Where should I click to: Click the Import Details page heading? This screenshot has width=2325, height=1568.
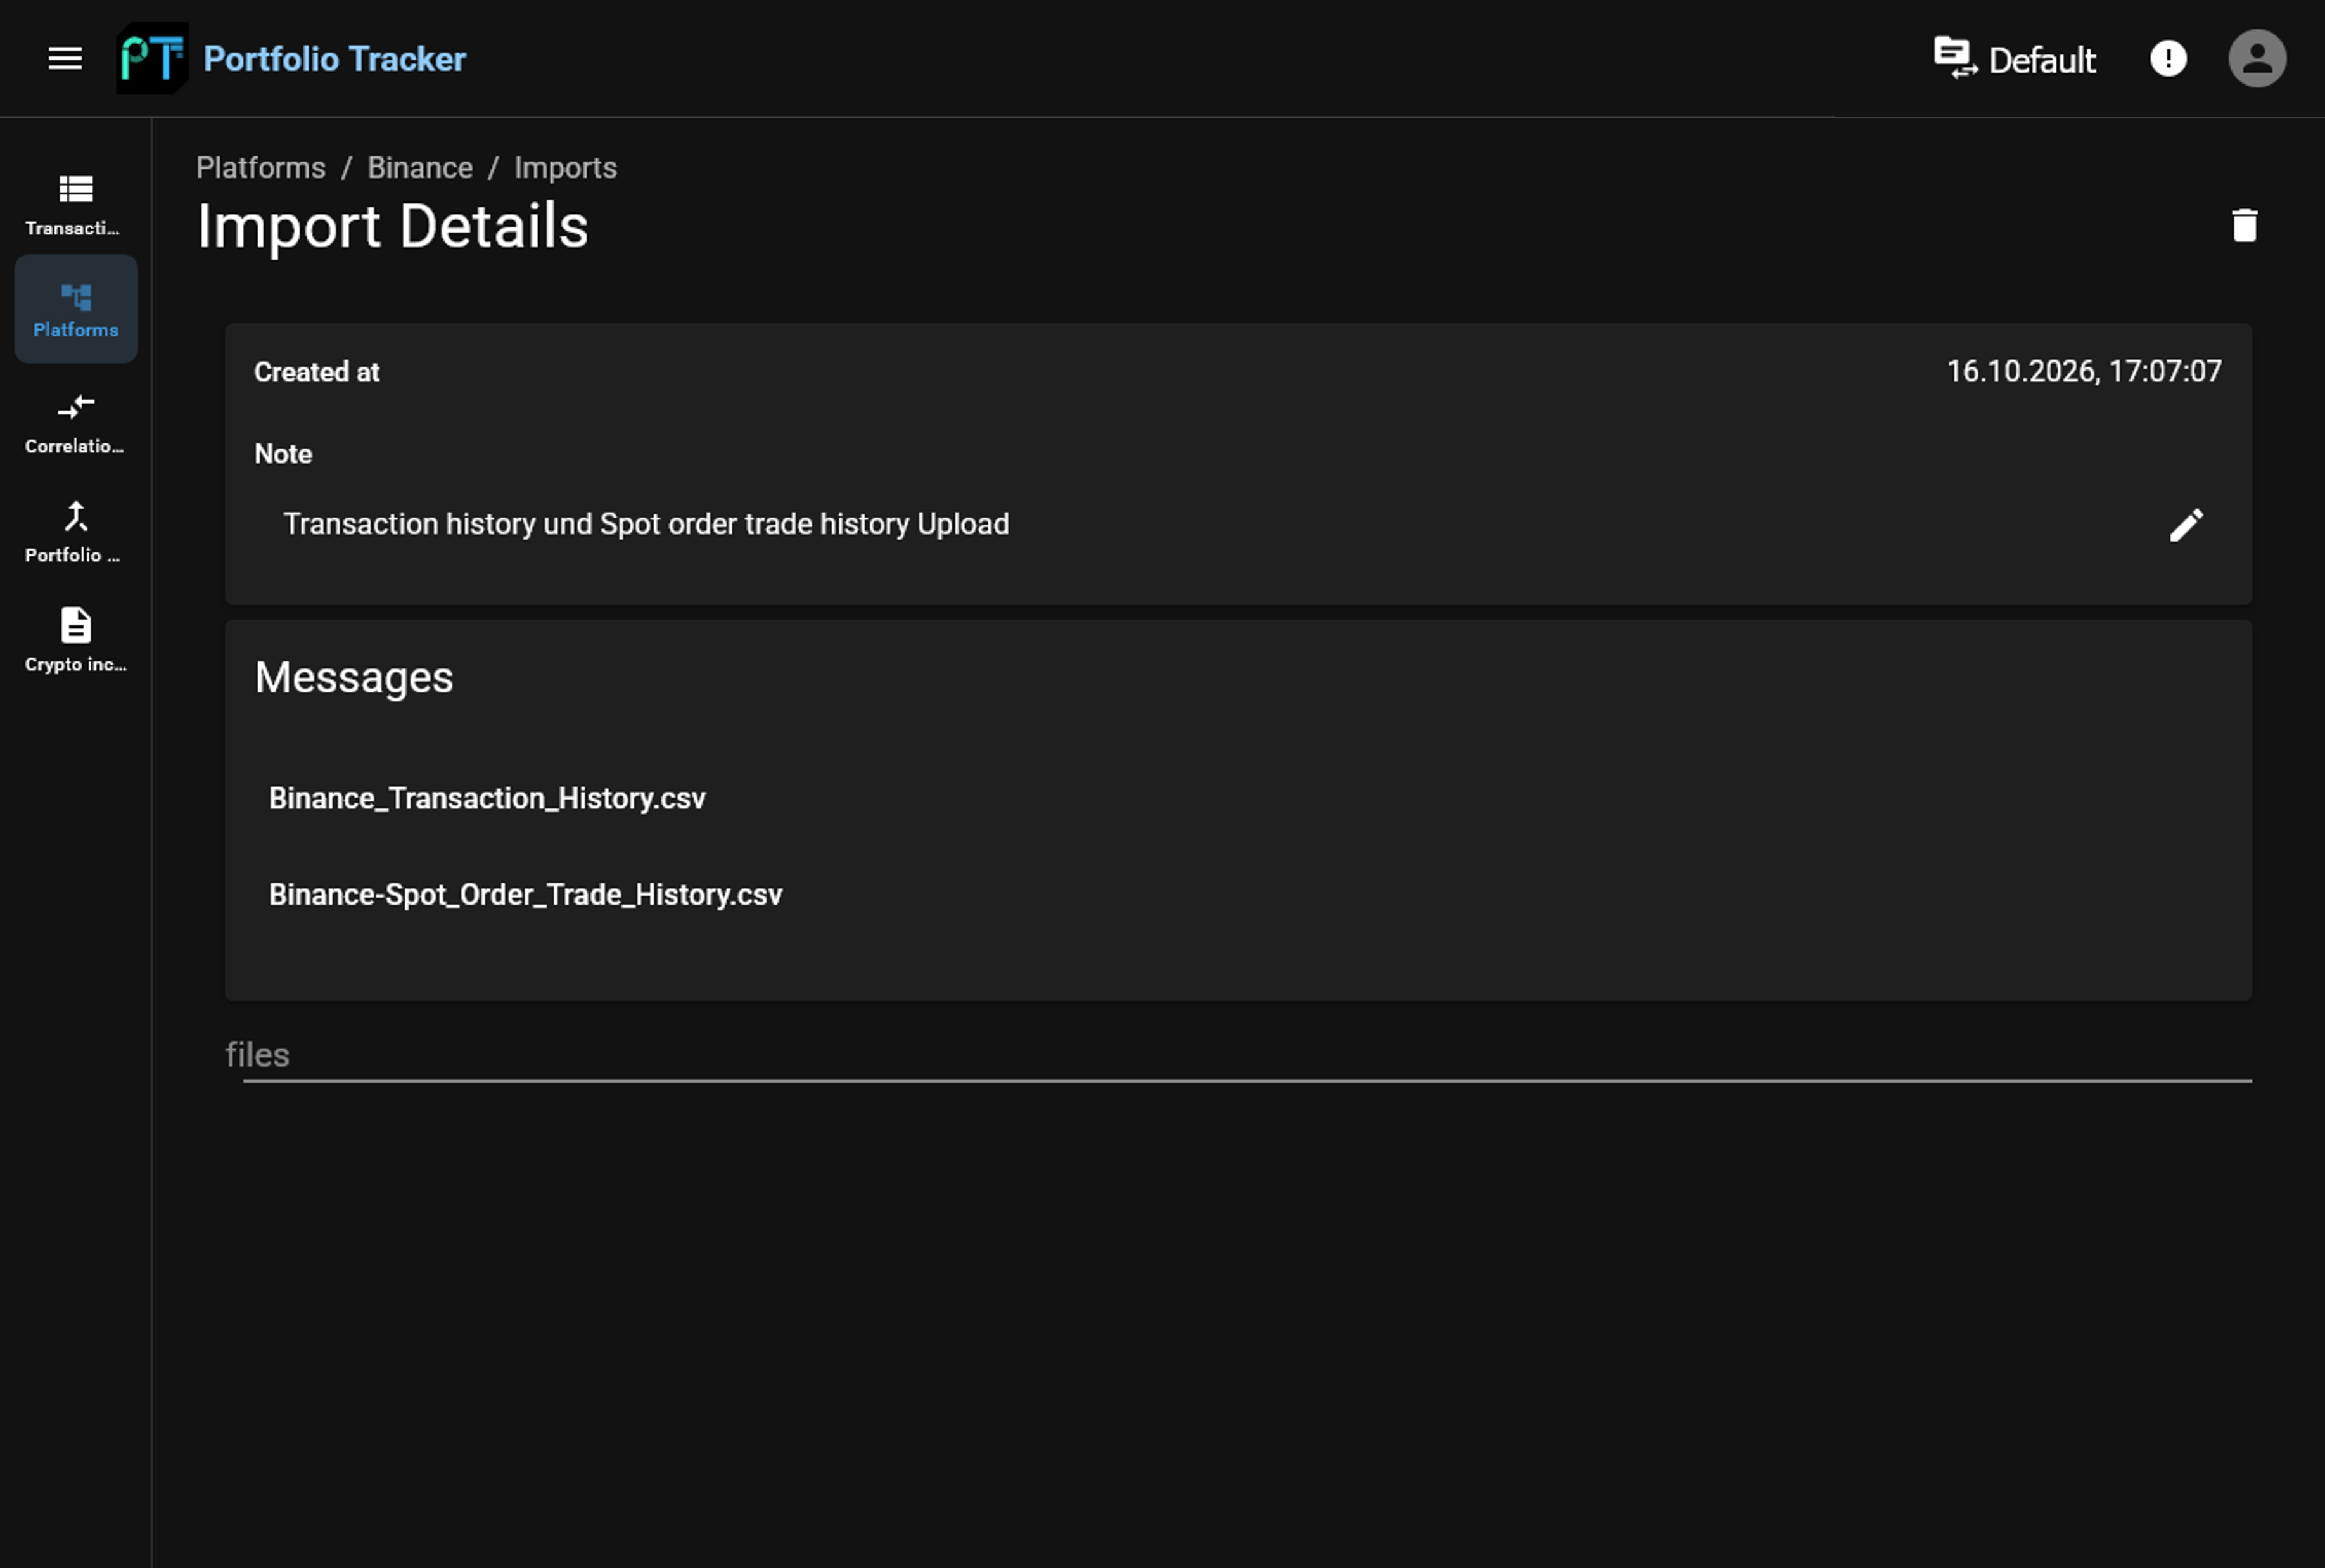pyautogui.click(x=392, y=226)
